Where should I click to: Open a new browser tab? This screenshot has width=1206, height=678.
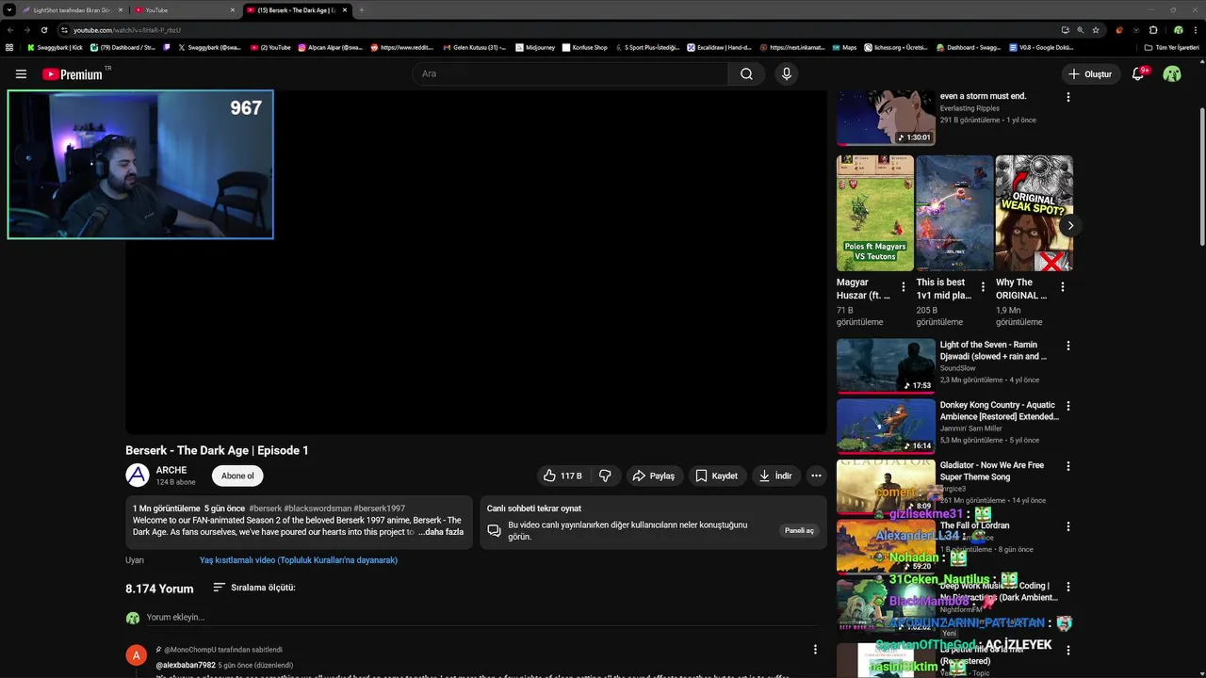coord(362,9)
